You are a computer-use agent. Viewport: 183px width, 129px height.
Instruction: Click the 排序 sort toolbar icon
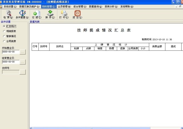coord(50,13)
